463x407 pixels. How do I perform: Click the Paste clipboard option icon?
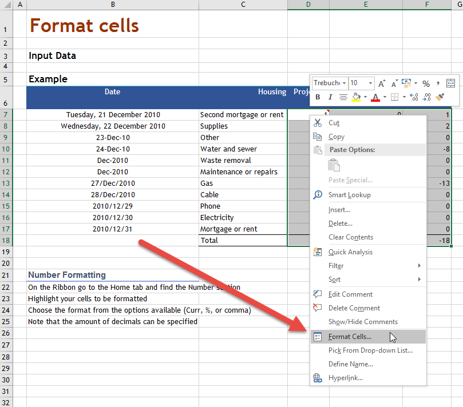334,165
